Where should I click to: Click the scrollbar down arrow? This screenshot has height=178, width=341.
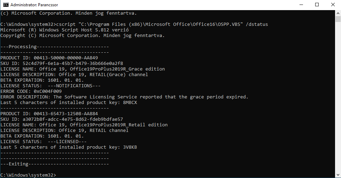pyautogui.click(x=338, y=175)
